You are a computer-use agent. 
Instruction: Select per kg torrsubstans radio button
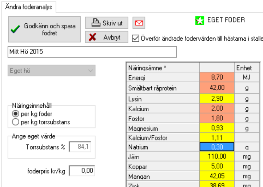(15, 122)
